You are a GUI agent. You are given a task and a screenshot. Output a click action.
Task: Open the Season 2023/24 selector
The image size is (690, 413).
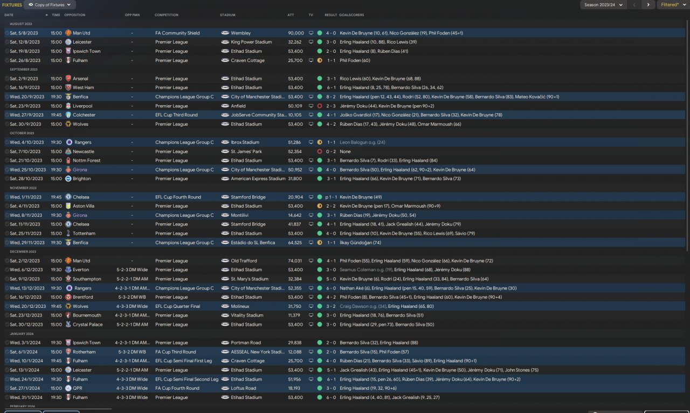(x=603, y=5)
